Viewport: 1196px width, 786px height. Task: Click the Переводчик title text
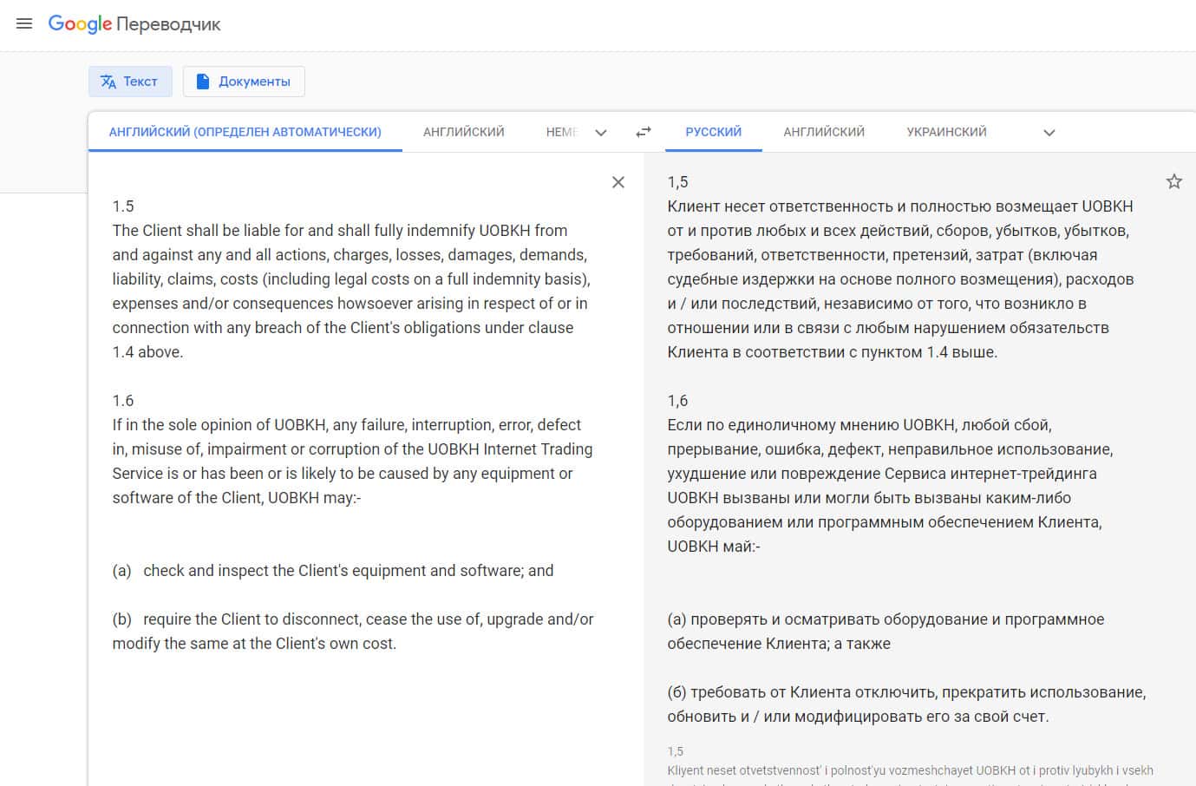168,24
